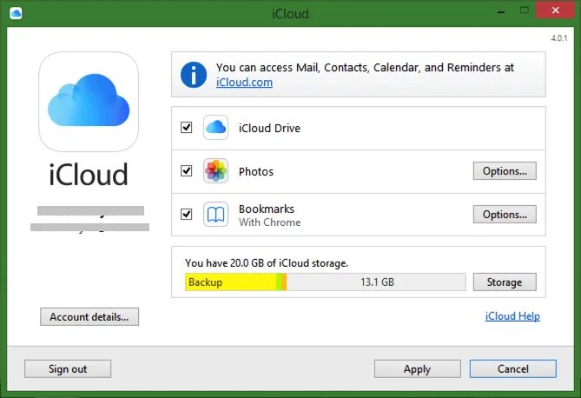581x398 pixels.
Task: Click the 13.1 GB free storage area
Action: pyautogui.click(x=376, y=282)
